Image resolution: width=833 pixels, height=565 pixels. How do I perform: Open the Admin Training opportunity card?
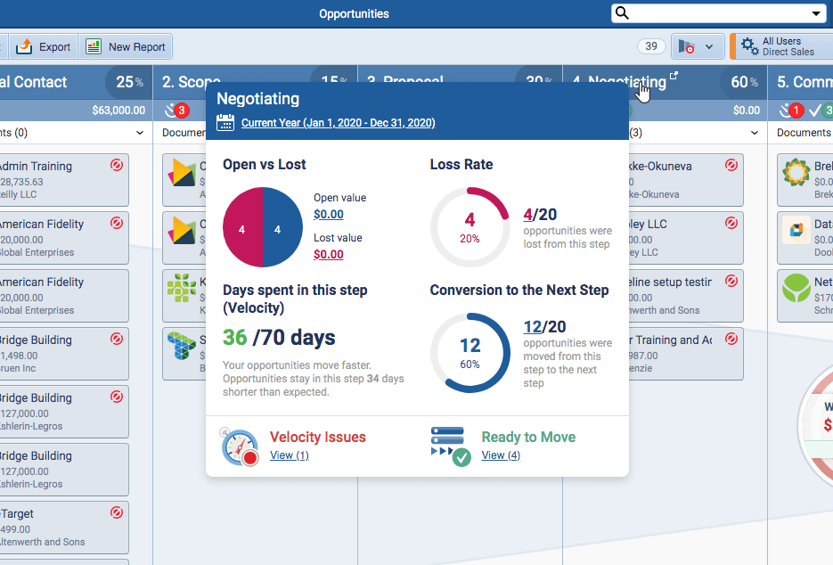64,180
